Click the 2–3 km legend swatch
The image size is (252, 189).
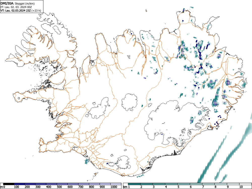147,184
